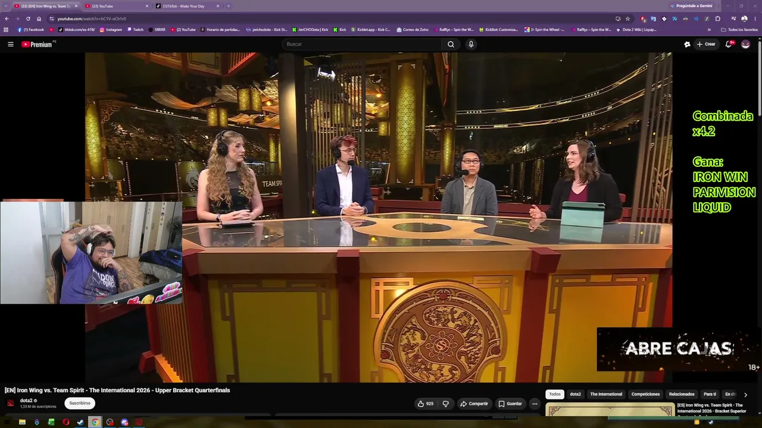Close the second YouTube tab
762x428 pixels.
coord(147,6)
